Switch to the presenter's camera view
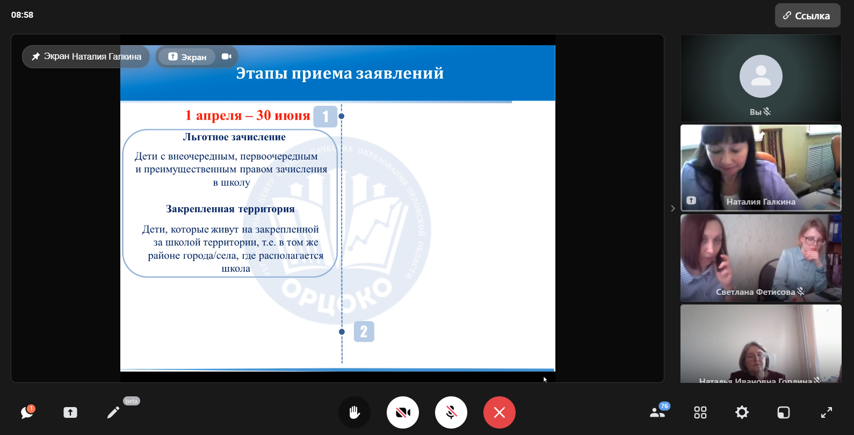Viewport: 854px width, 435px height. tap(226, 56)
